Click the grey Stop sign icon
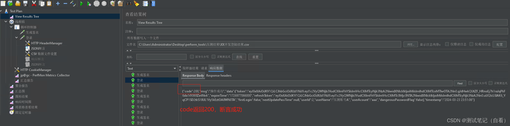This screenshot has height=126, width=510. pyautogui.click(x=97, y=3)
